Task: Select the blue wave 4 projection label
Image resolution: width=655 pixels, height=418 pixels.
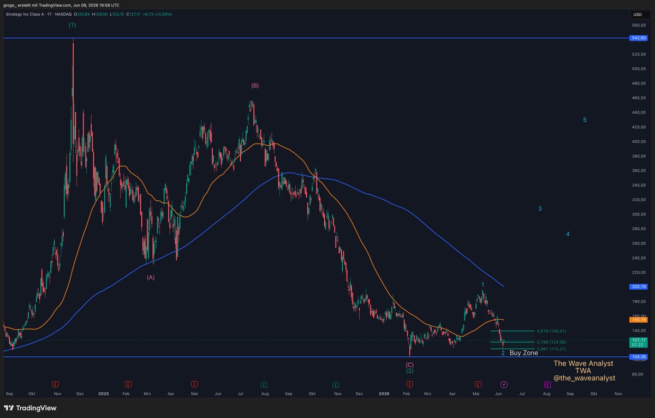Action: pyautogui.click(x=568, y=234)
